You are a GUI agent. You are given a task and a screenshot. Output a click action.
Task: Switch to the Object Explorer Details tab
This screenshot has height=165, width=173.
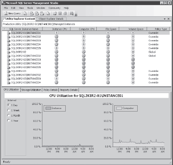(x=51, y=19)
